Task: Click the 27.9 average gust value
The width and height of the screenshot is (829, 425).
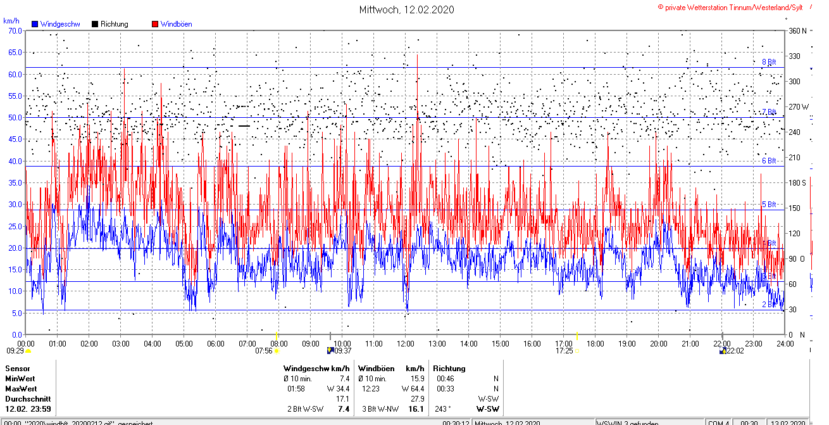Action: point(417,399)
